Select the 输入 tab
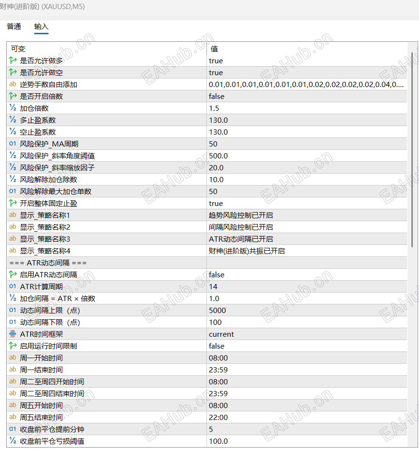 (x=41, y=27)
